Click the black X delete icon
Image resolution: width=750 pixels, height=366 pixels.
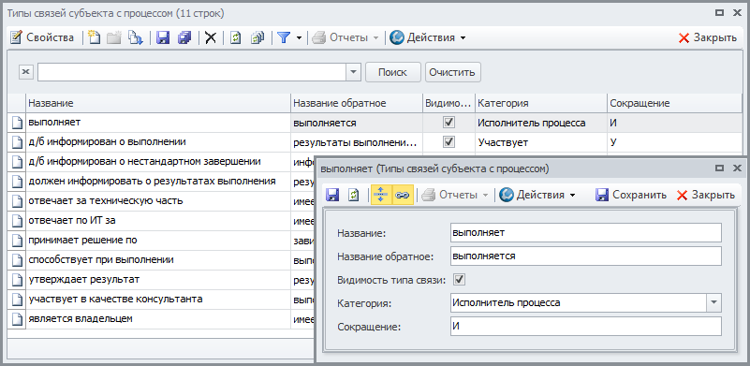[211, 37]
